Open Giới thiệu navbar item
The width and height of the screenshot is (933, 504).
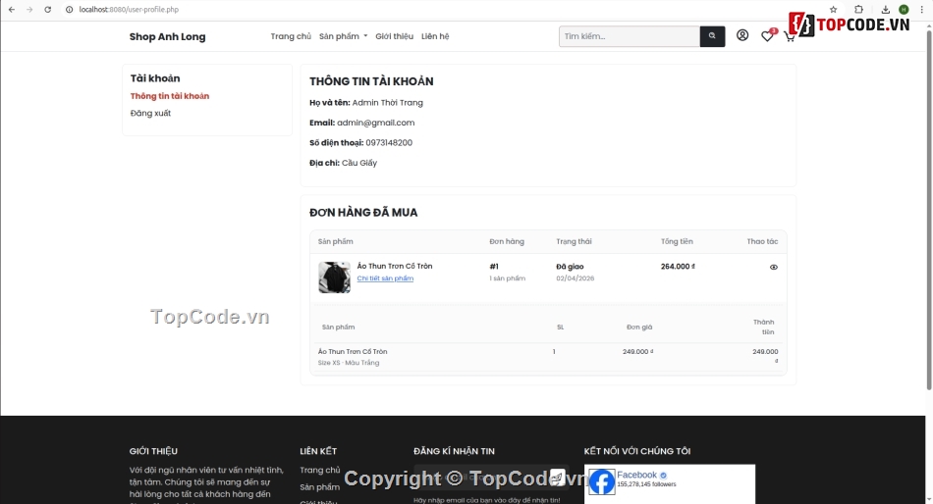(394, 36)
